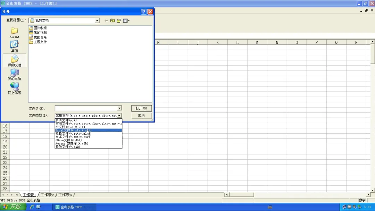The width and height of the screenshot is (375, 211).
Task: Click vertical scrollbar up arrow
Action: click(x=373, y=42)
